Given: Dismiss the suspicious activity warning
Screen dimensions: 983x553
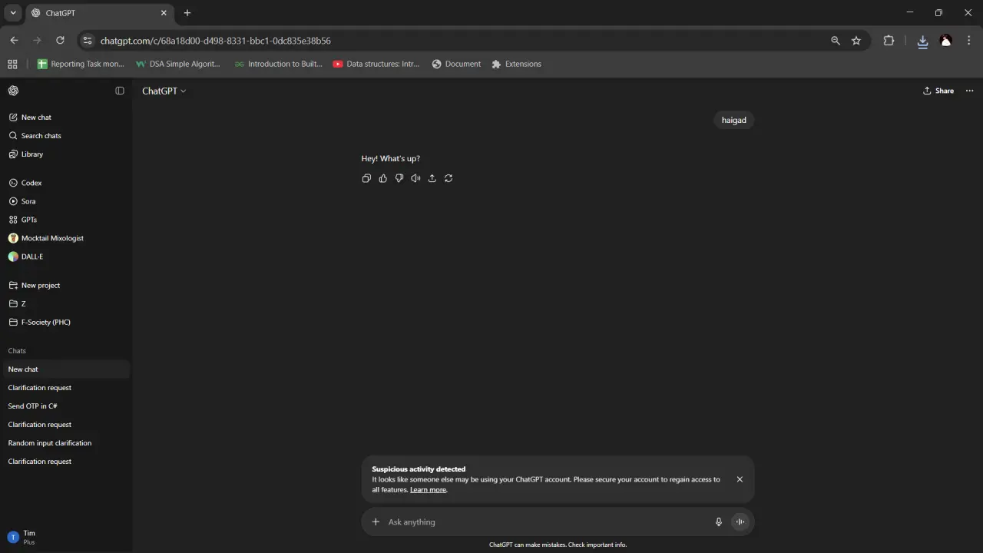Looking at the screenshot, I should (x=740, y=479).
